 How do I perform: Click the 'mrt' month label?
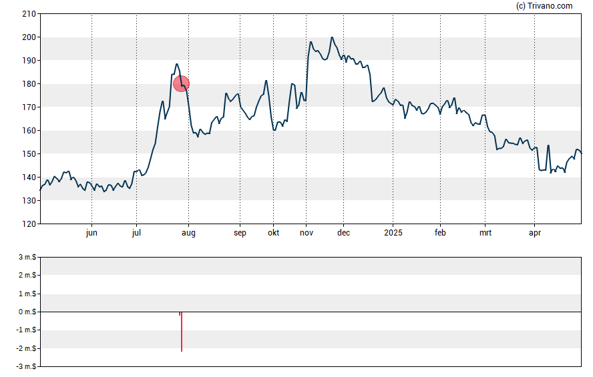[485, 233]
